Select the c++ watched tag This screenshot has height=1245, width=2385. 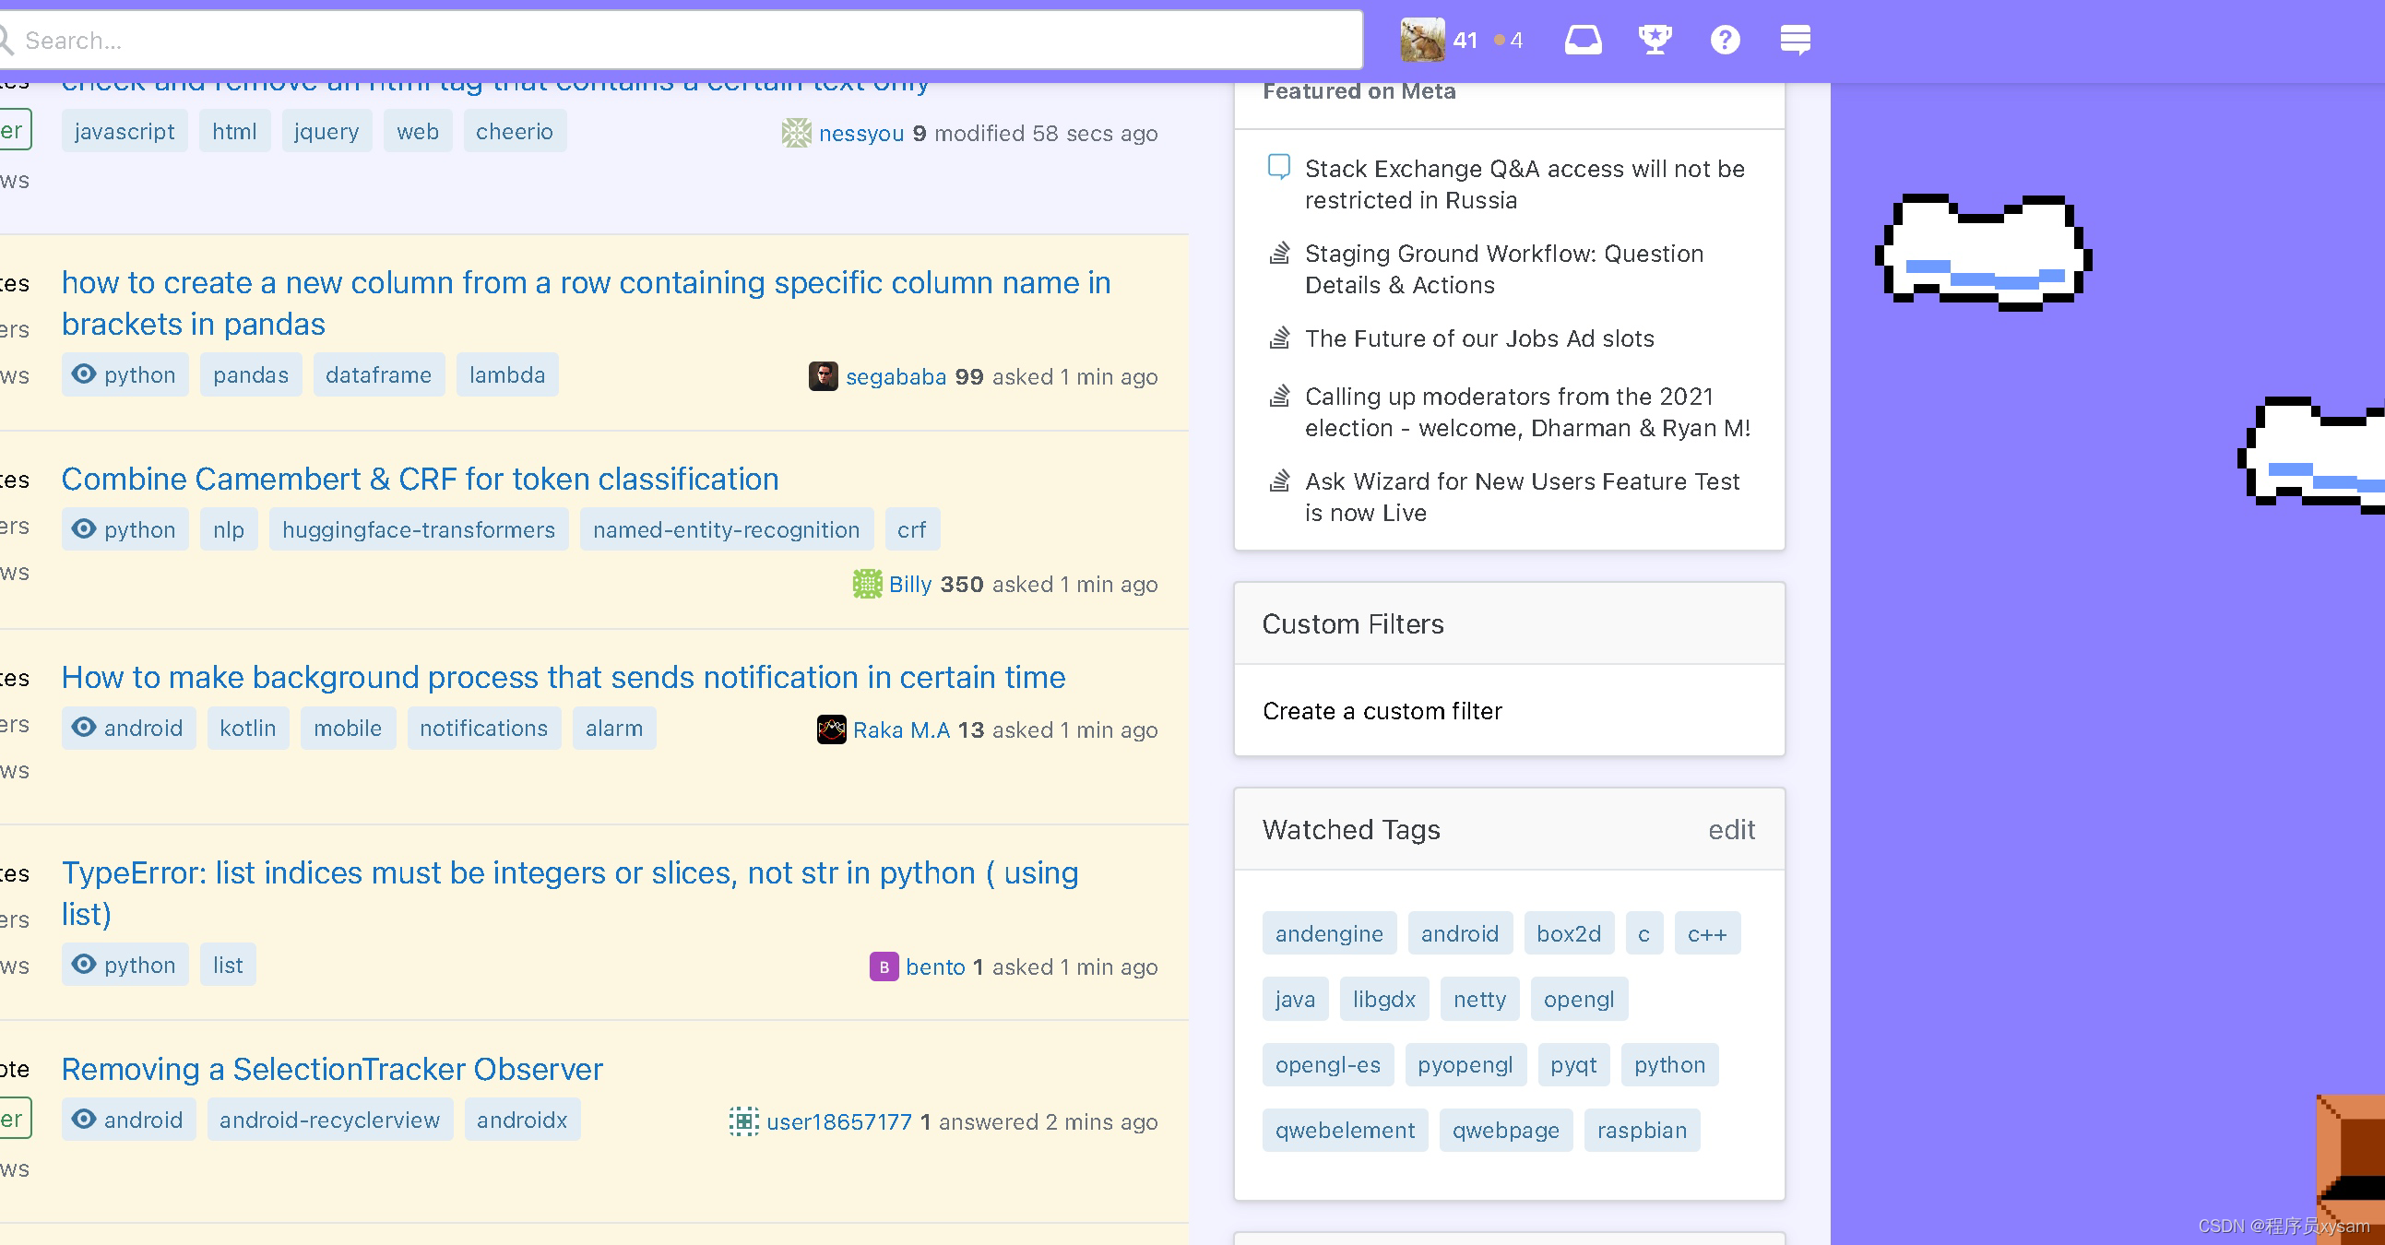click(1706, 933)
